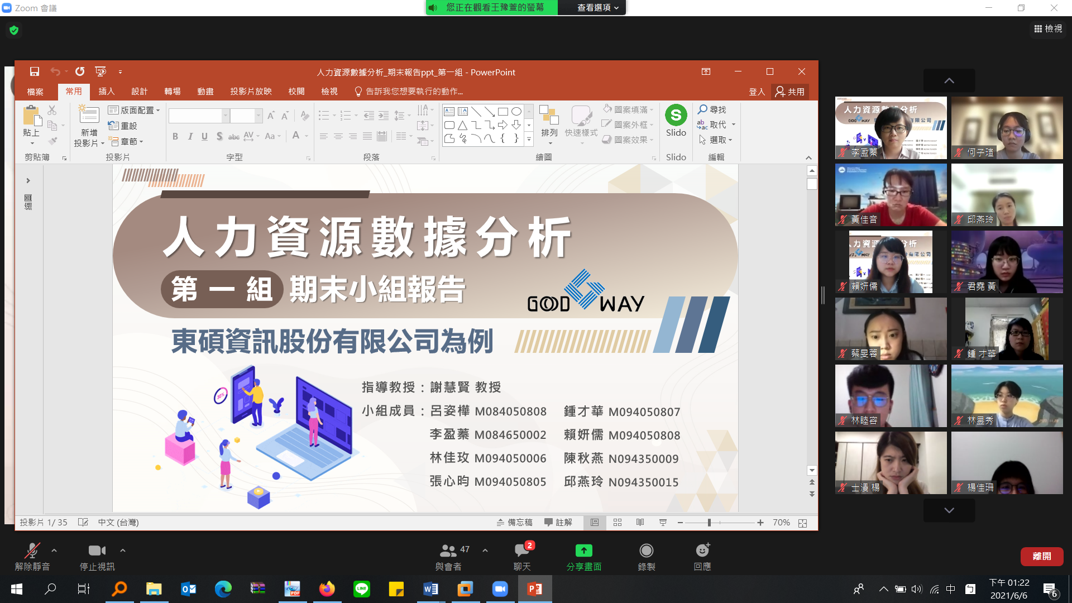This screenshot has height=603, width=1072.
Task: Open Zoom reactions (回應)
Action: tap(702, 556)
